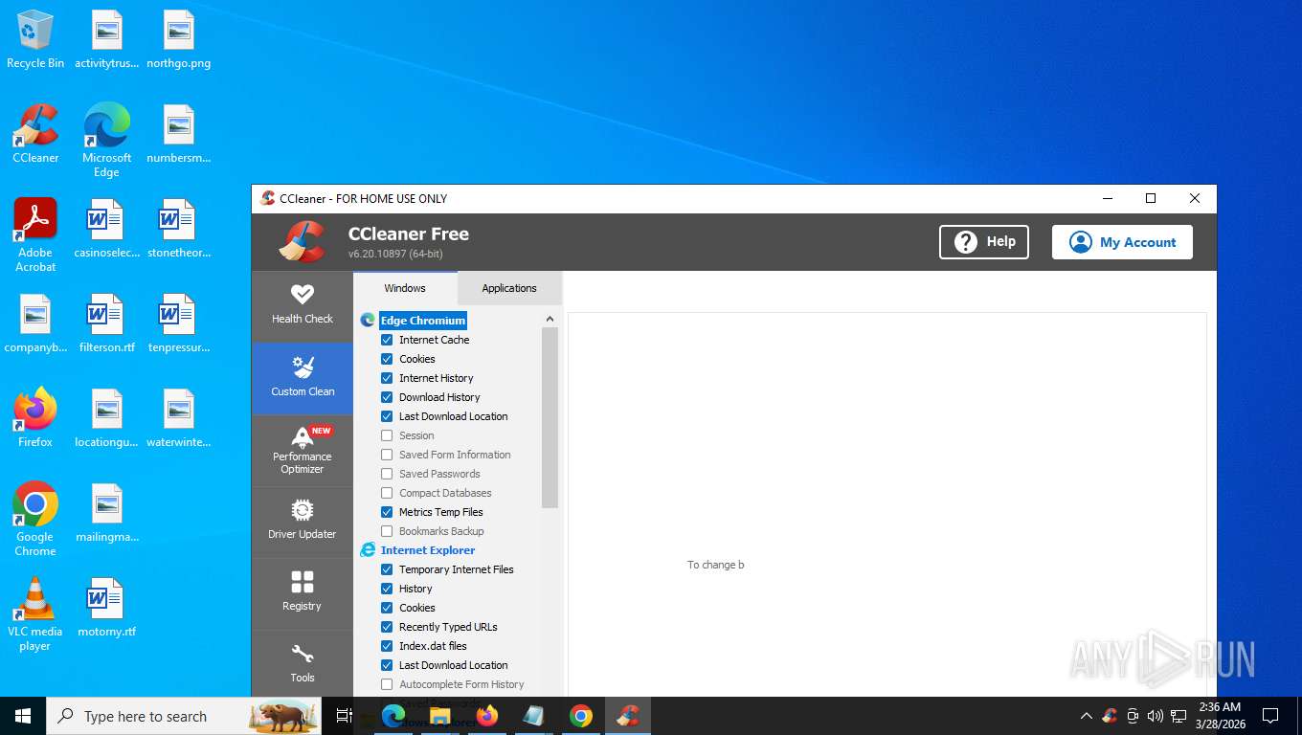Enable the Session checkbox
The width and height of the screenshot is (1302, 735).
[387, 435]
